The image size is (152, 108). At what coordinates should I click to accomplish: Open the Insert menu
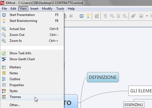pyautogui.click(x=34, y=9)
